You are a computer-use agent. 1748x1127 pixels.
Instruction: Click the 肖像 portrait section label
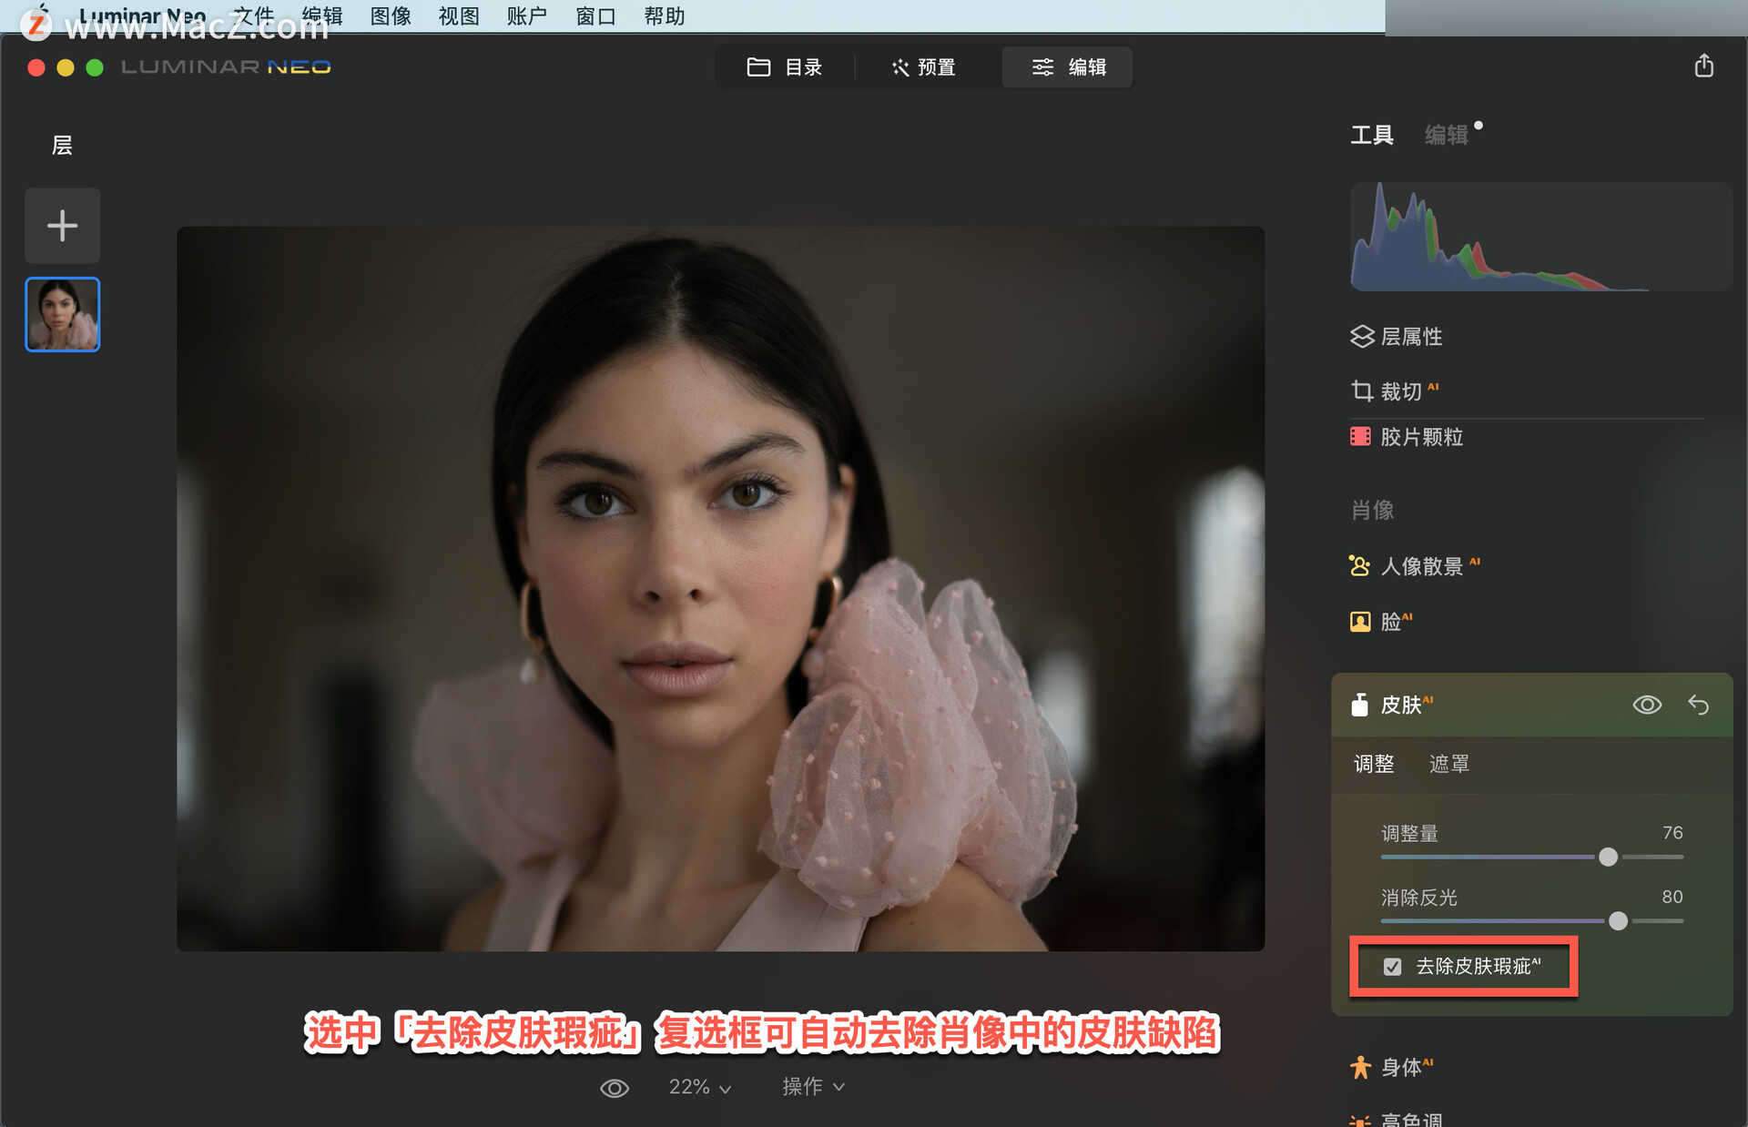coord(1372,510)
